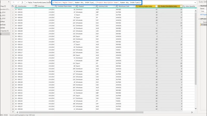The width and height of the screenshot is (207, 116).
Task: Change Currency Code data type icon
Action: 97,6
